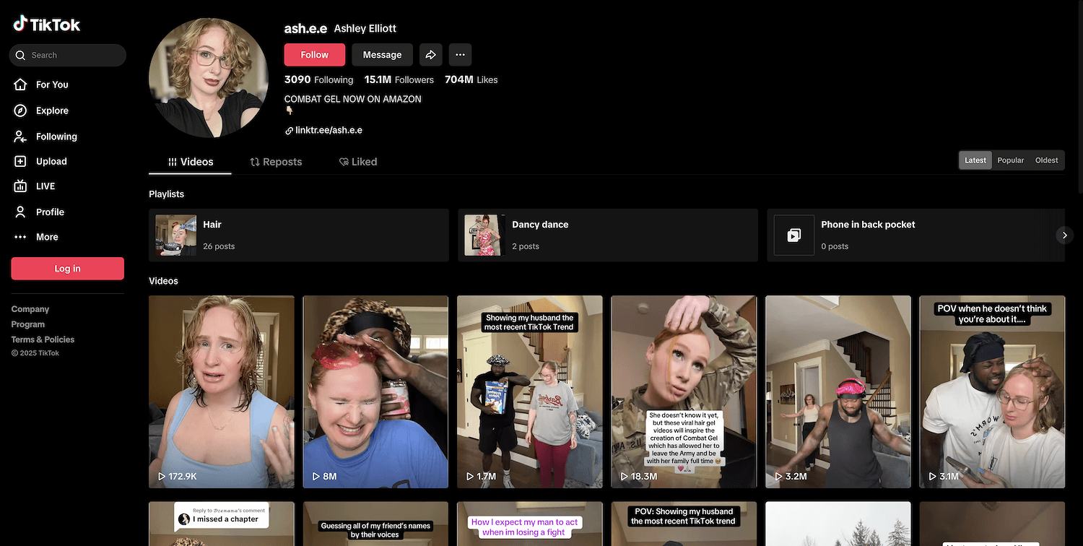1083x546 pixels.
Task: Open the linktr.ee/ash.e.e link
Action: tap(329, 131)
